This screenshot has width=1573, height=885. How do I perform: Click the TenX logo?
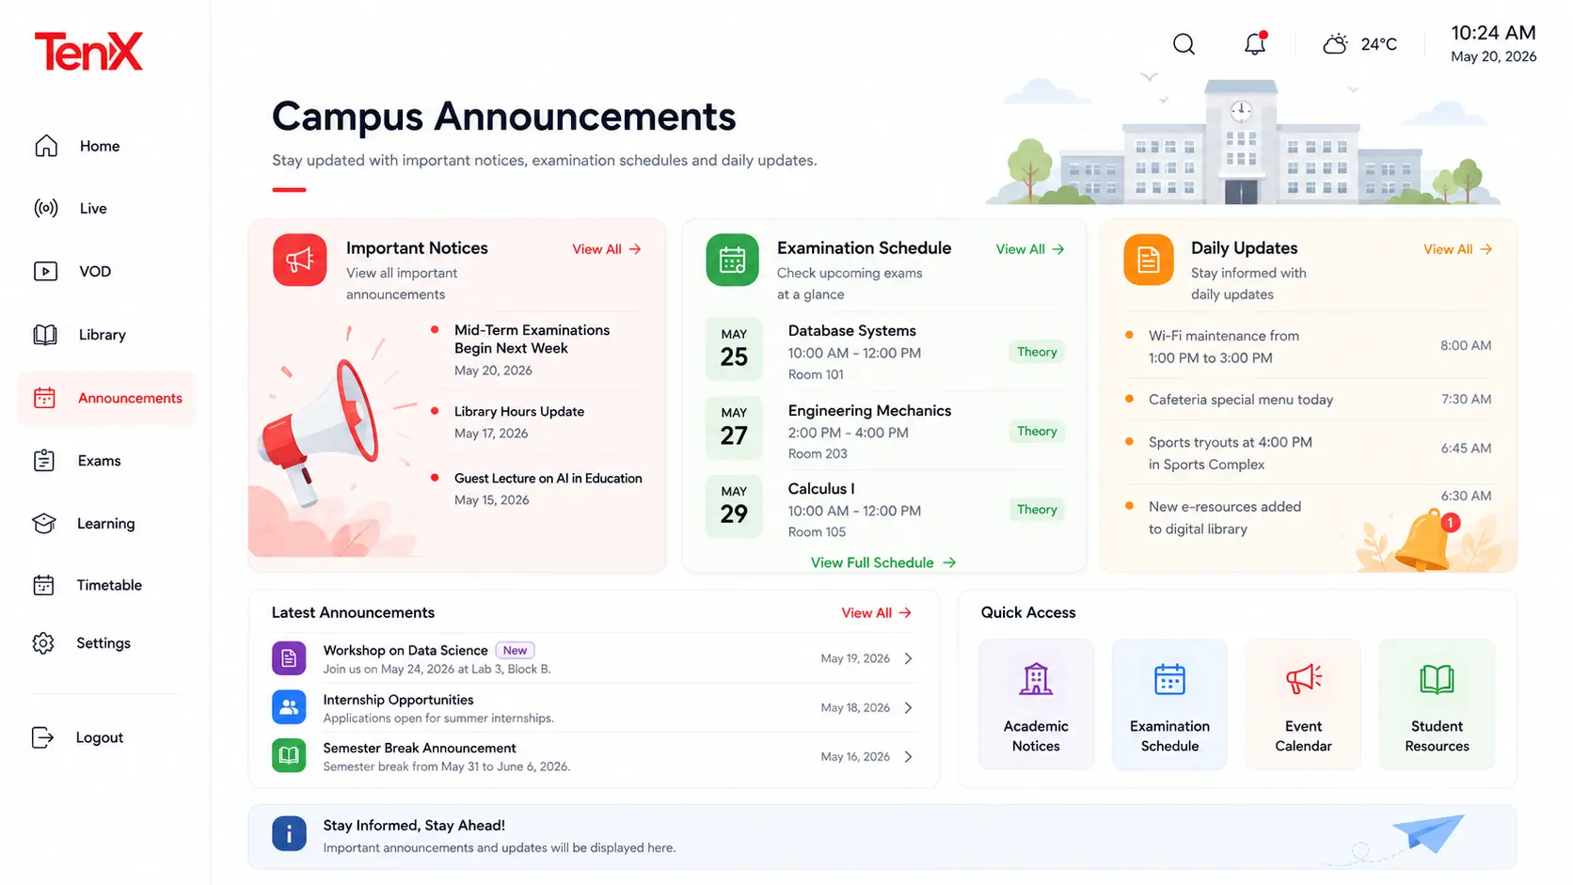click(x=88, y=52)
